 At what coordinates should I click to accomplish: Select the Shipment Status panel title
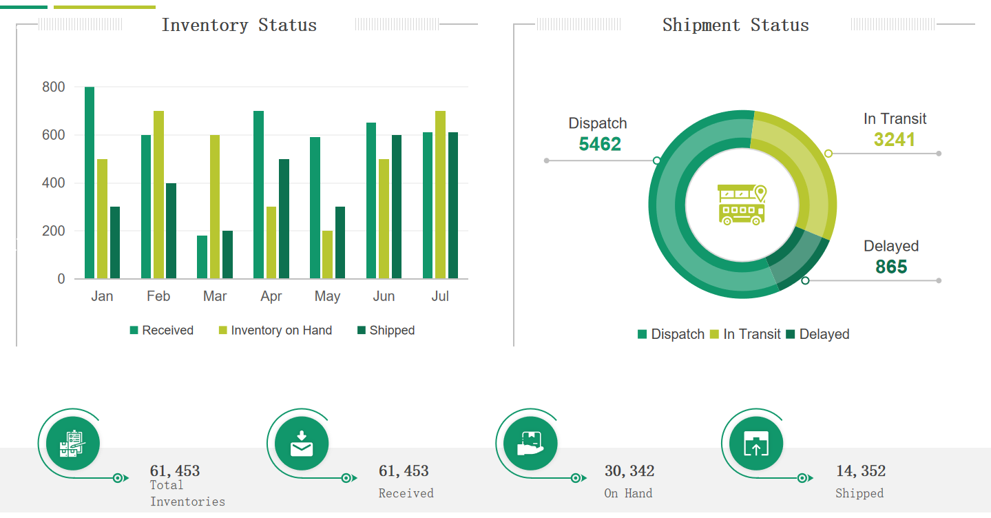click(735, 25)
